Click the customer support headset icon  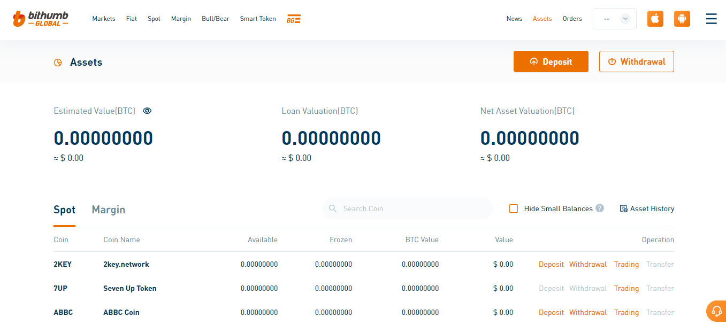pos(715,312)
